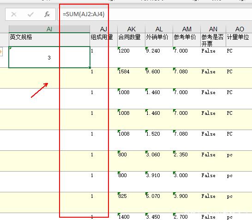Click contract quantity cell 1200

[x=131, y=57]
